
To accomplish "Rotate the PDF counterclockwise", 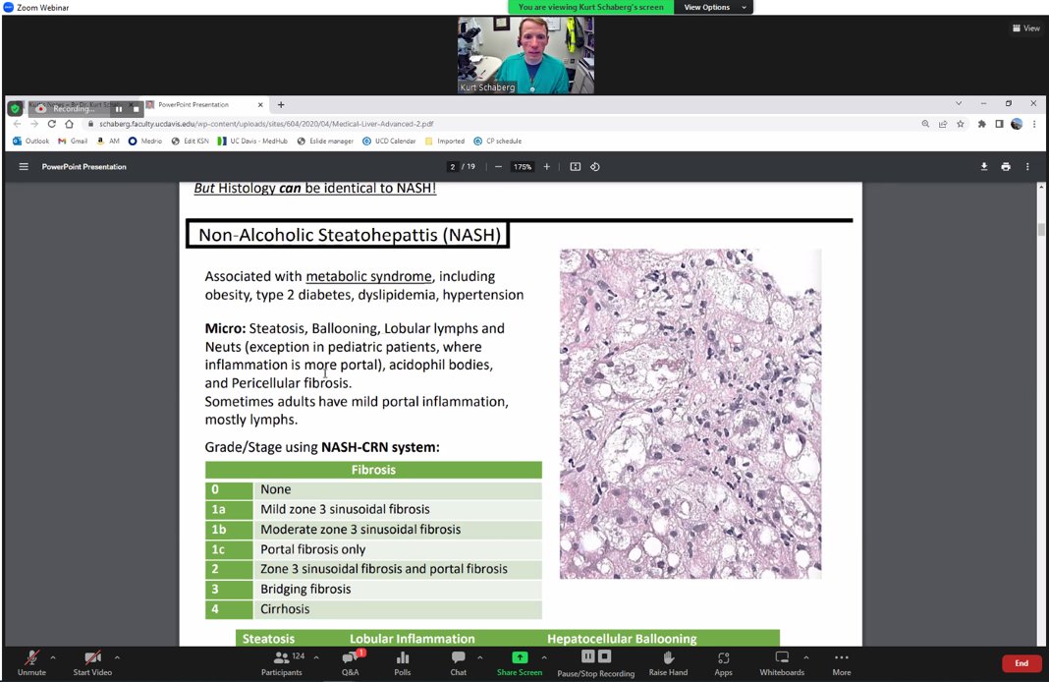I will coord(595,167).
